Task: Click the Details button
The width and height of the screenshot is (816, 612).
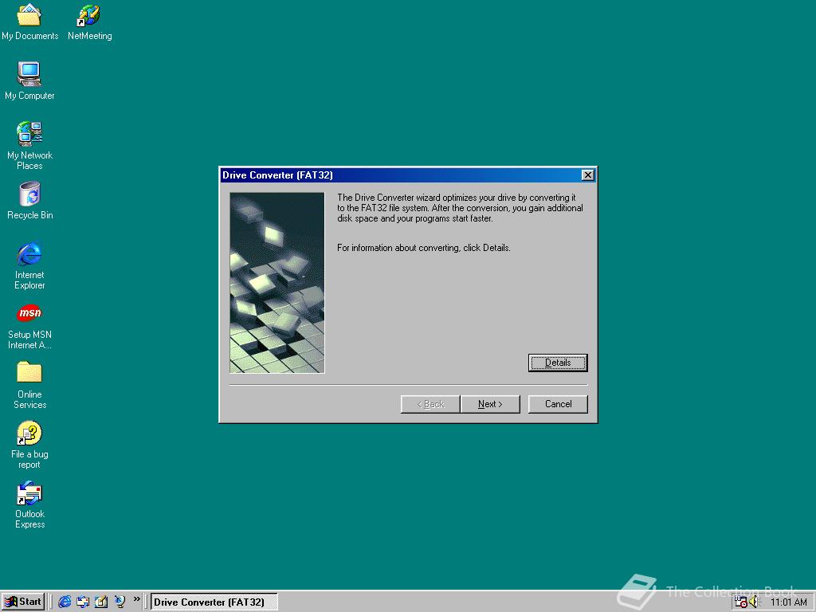Action: click(558, 363)
